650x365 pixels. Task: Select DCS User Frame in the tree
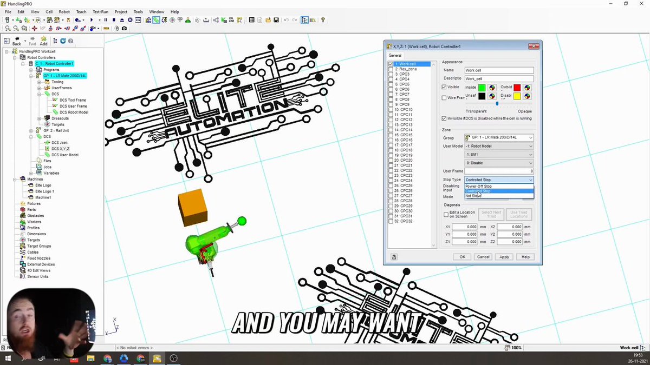click(x=73, y=106)
